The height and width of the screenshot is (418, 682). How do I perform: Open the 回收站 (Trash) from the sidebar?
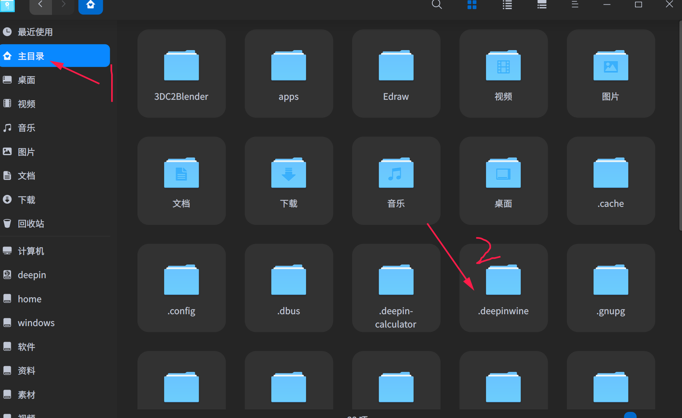click(30, 223)
